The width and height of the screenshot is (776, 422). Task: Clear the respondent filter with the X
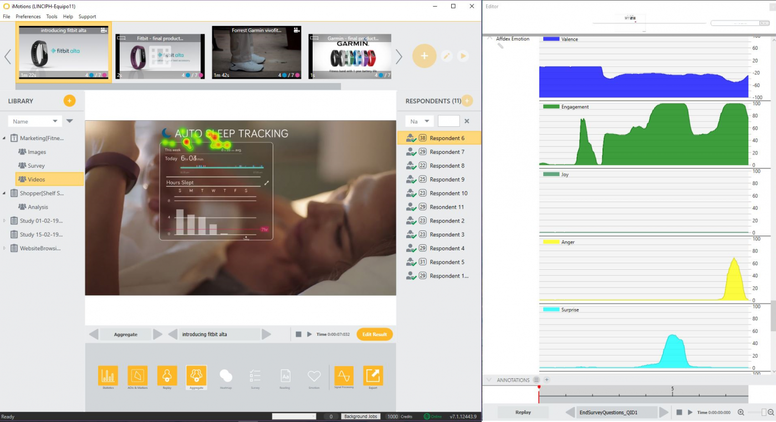(467, 121)
